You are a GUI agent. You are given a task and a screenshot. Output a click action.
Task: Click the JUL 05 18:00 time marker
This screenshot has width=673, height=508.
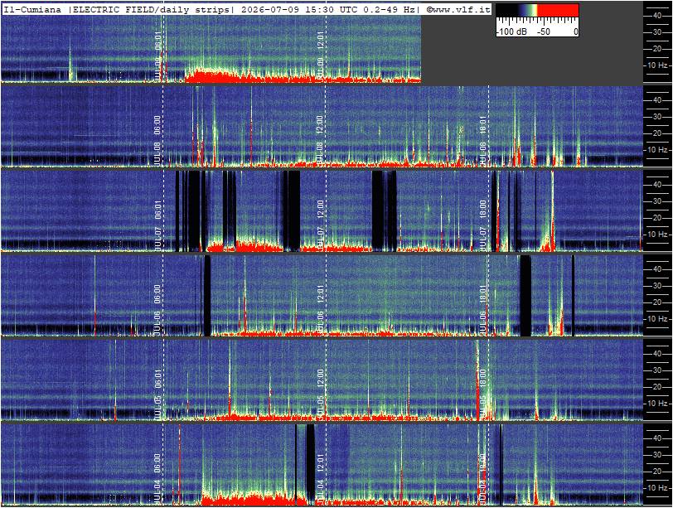pos(483,394)
